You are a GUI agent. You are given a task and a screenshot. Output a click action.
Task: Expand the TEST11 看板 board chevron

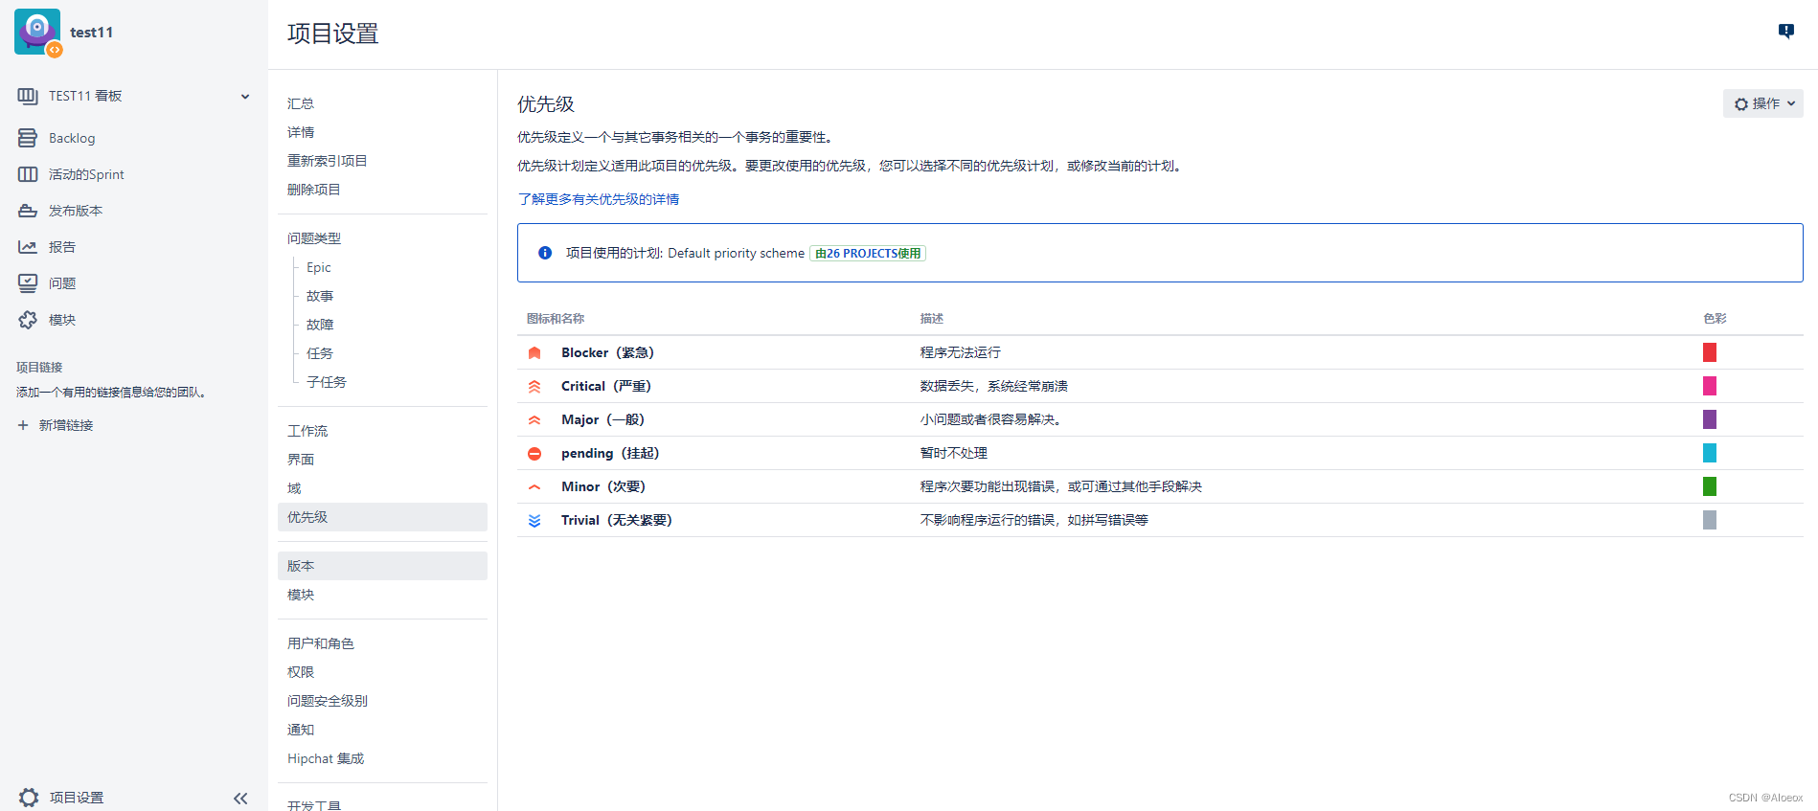point(245,96)
